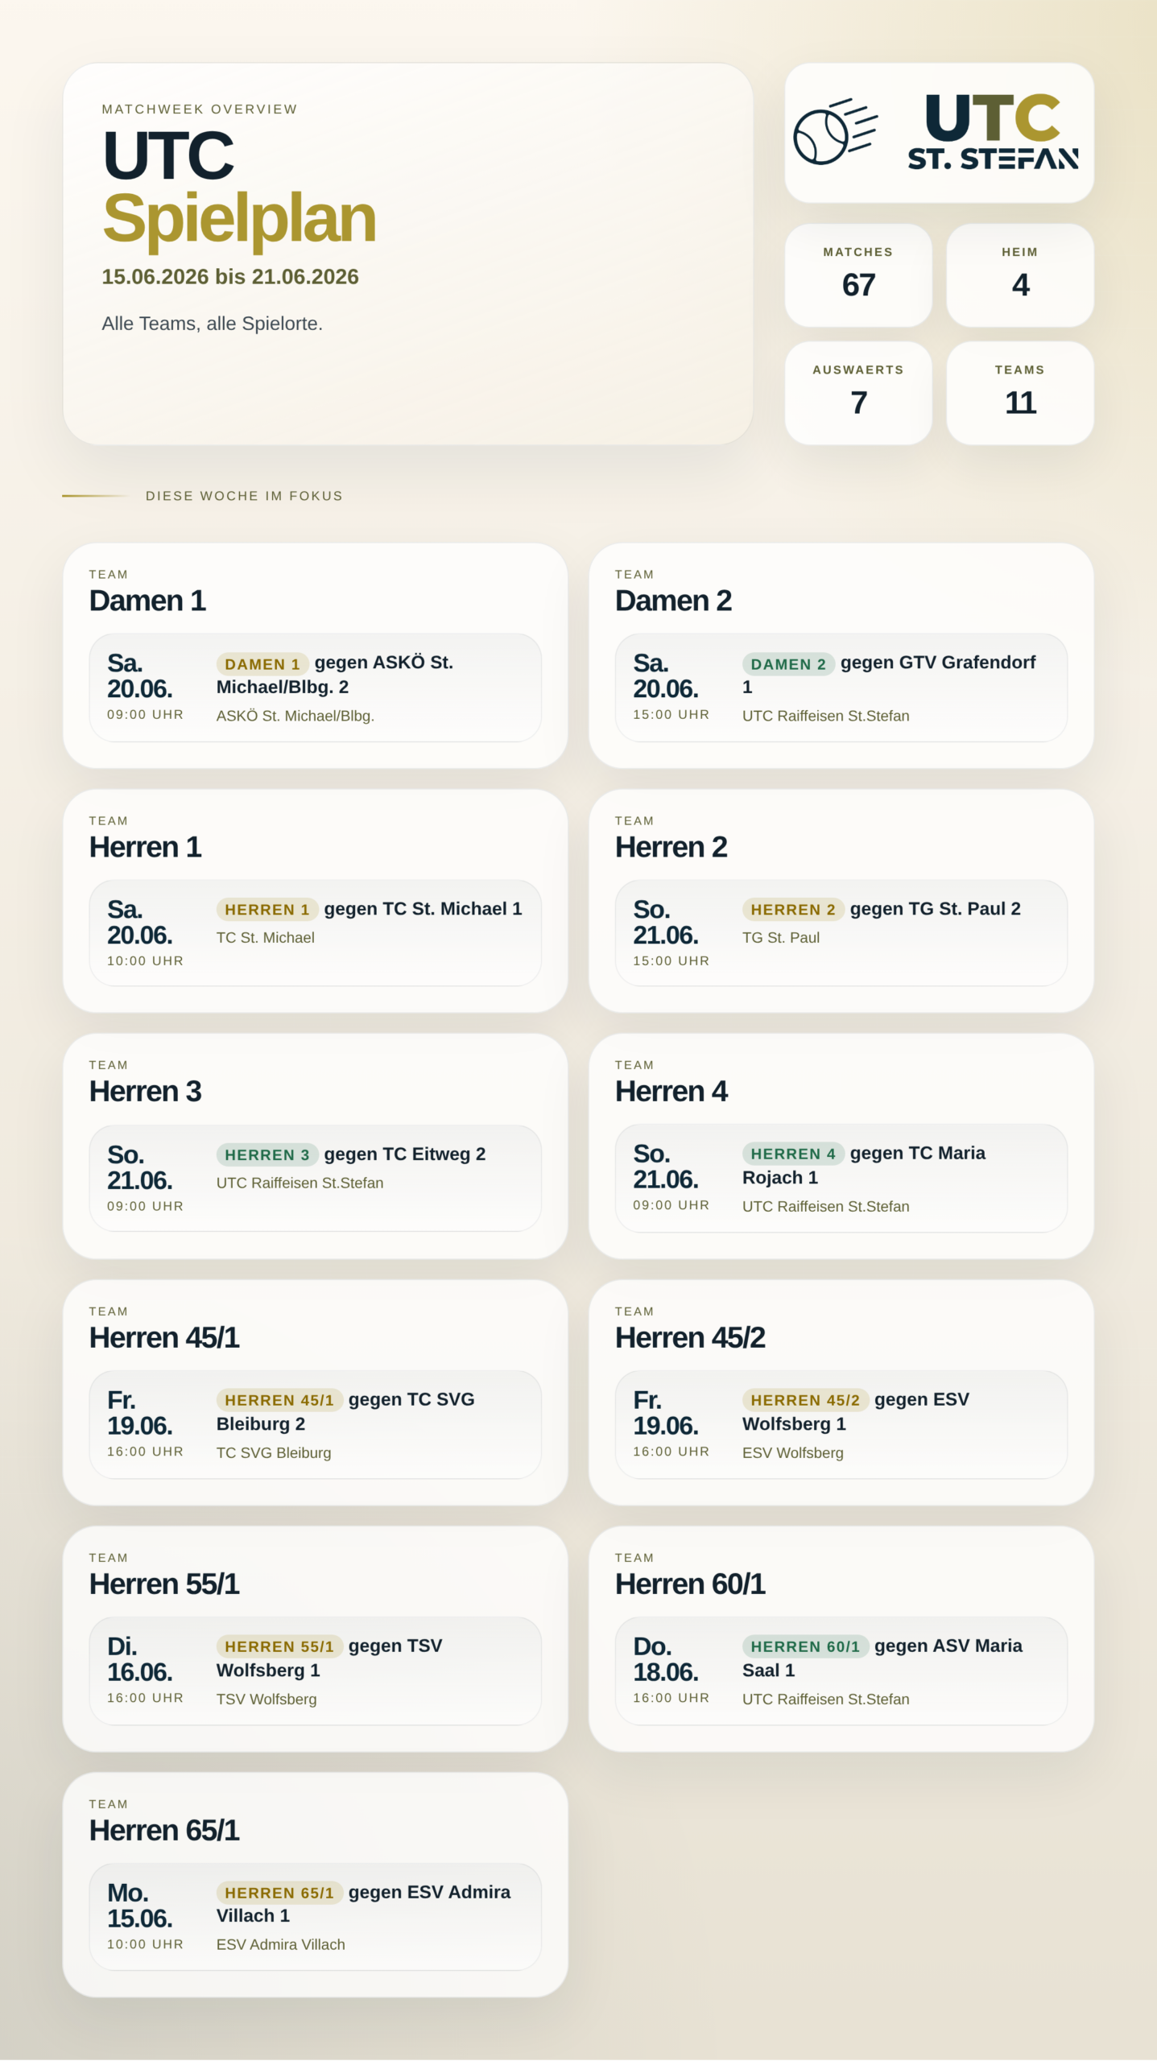Click the HERREN 3 badge

click(x=267, y=1155)
